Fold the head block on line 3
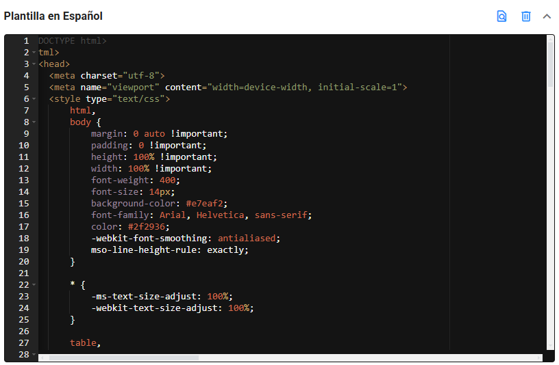The image size is (559, 365). click(x=34, y=64)
